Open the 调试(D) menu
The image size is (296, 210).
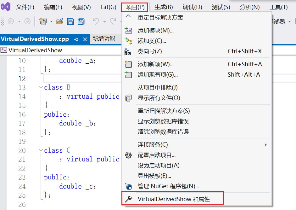point(192,7)
